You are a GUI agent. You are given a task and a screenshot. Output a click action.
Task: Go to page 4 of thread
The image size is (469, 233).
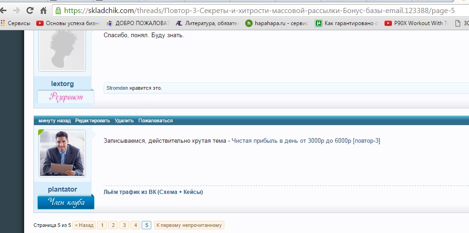coord(135,225)
